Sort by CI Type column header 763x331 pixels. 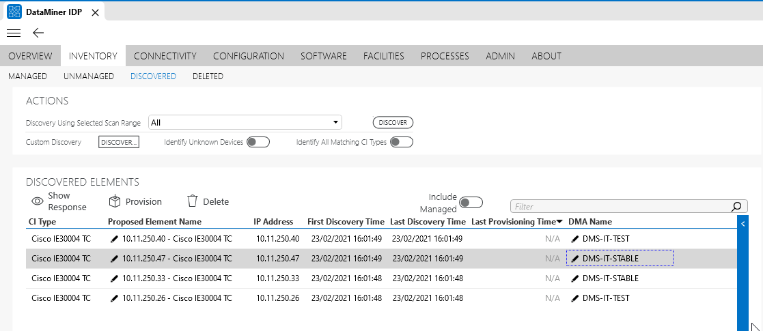coord(42,222)
